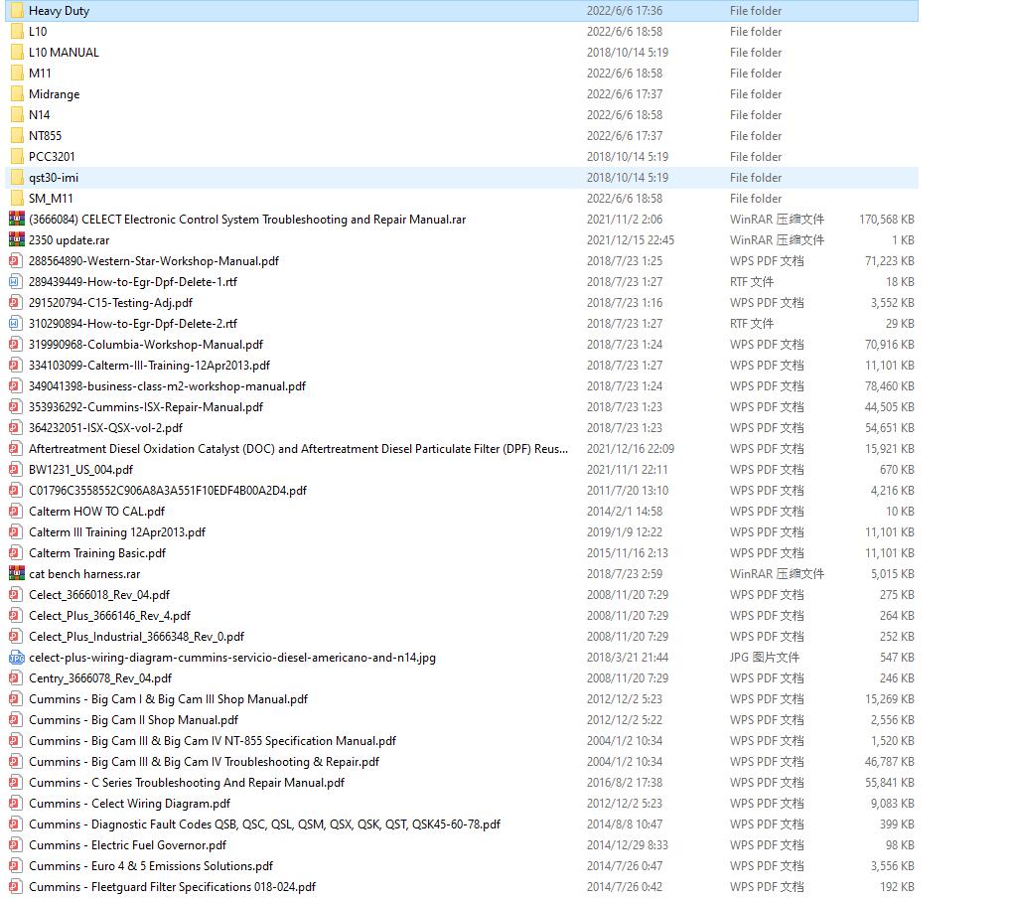The height and width of the screenshot is (899, 1010).
Task: Select 353936292-Cummins-ISX-Repair-Manual.pdf
Action: tap(146, 407)
